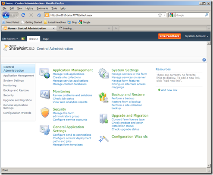This screenshot has height=175, width=213.
Task: Open the list all tabs dropdown
Action: pyautogui.click(x=209, y=29)
